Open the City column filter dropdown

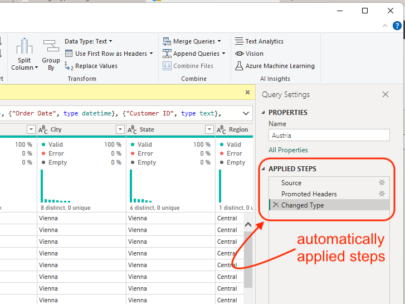point(120,129)
